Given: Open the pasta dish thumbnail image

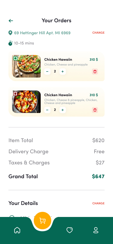Looking at the screenshot, I should (x=27, y=102).
